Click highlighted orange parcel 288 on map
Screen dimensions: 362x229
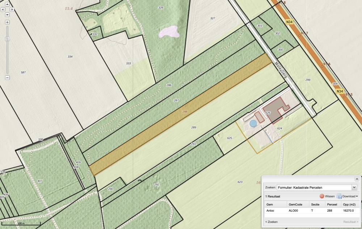click(x=181, y=114)
